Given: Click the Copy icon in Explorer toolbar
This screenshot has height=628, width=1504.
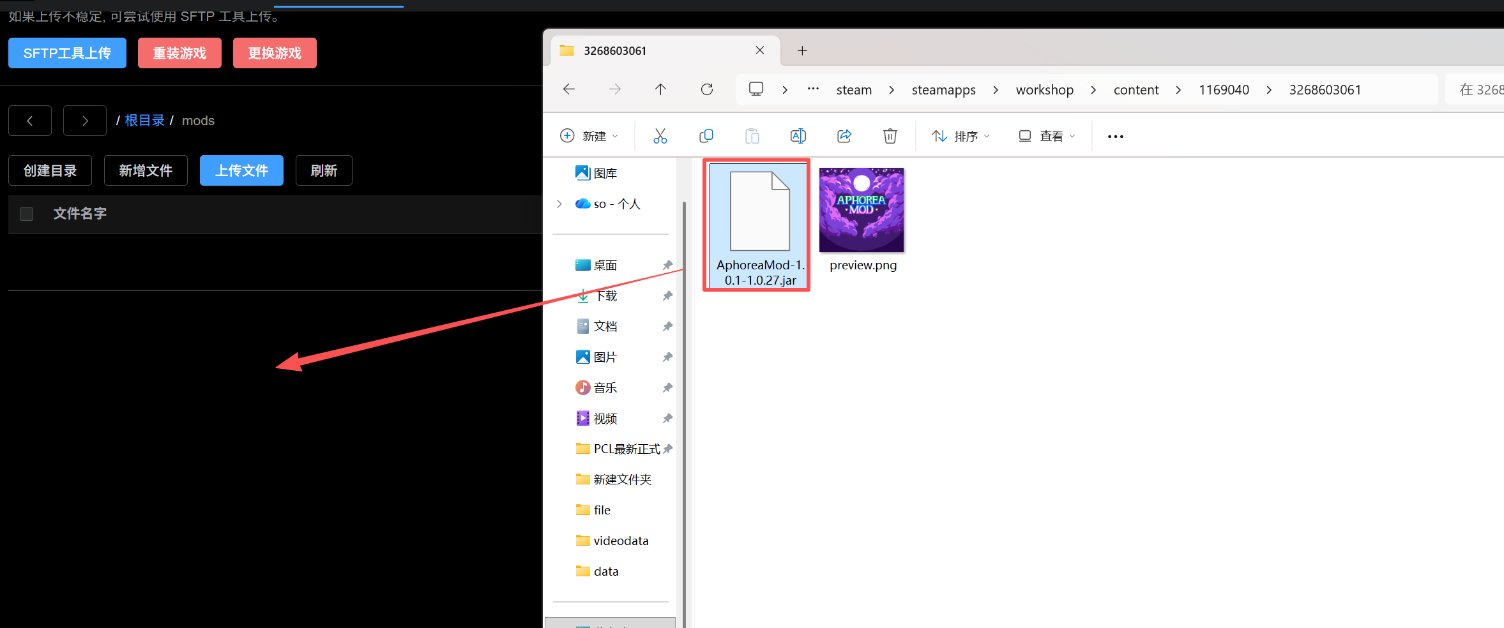Looking at the screenshot, I should pos(706,136).
